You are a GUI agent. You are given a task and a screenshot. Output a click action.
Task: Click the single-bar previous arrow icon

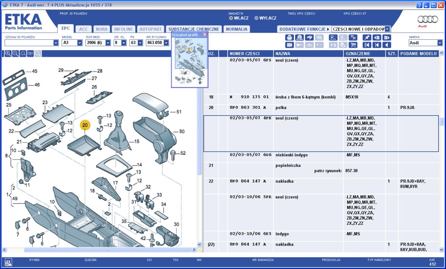pos(377,45)
